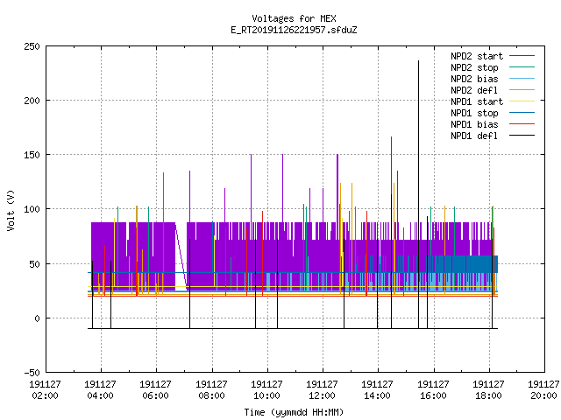Screen dimensions: 561x420
Task: Click the y-axis tick value 50
Action: tap(34, 264)
